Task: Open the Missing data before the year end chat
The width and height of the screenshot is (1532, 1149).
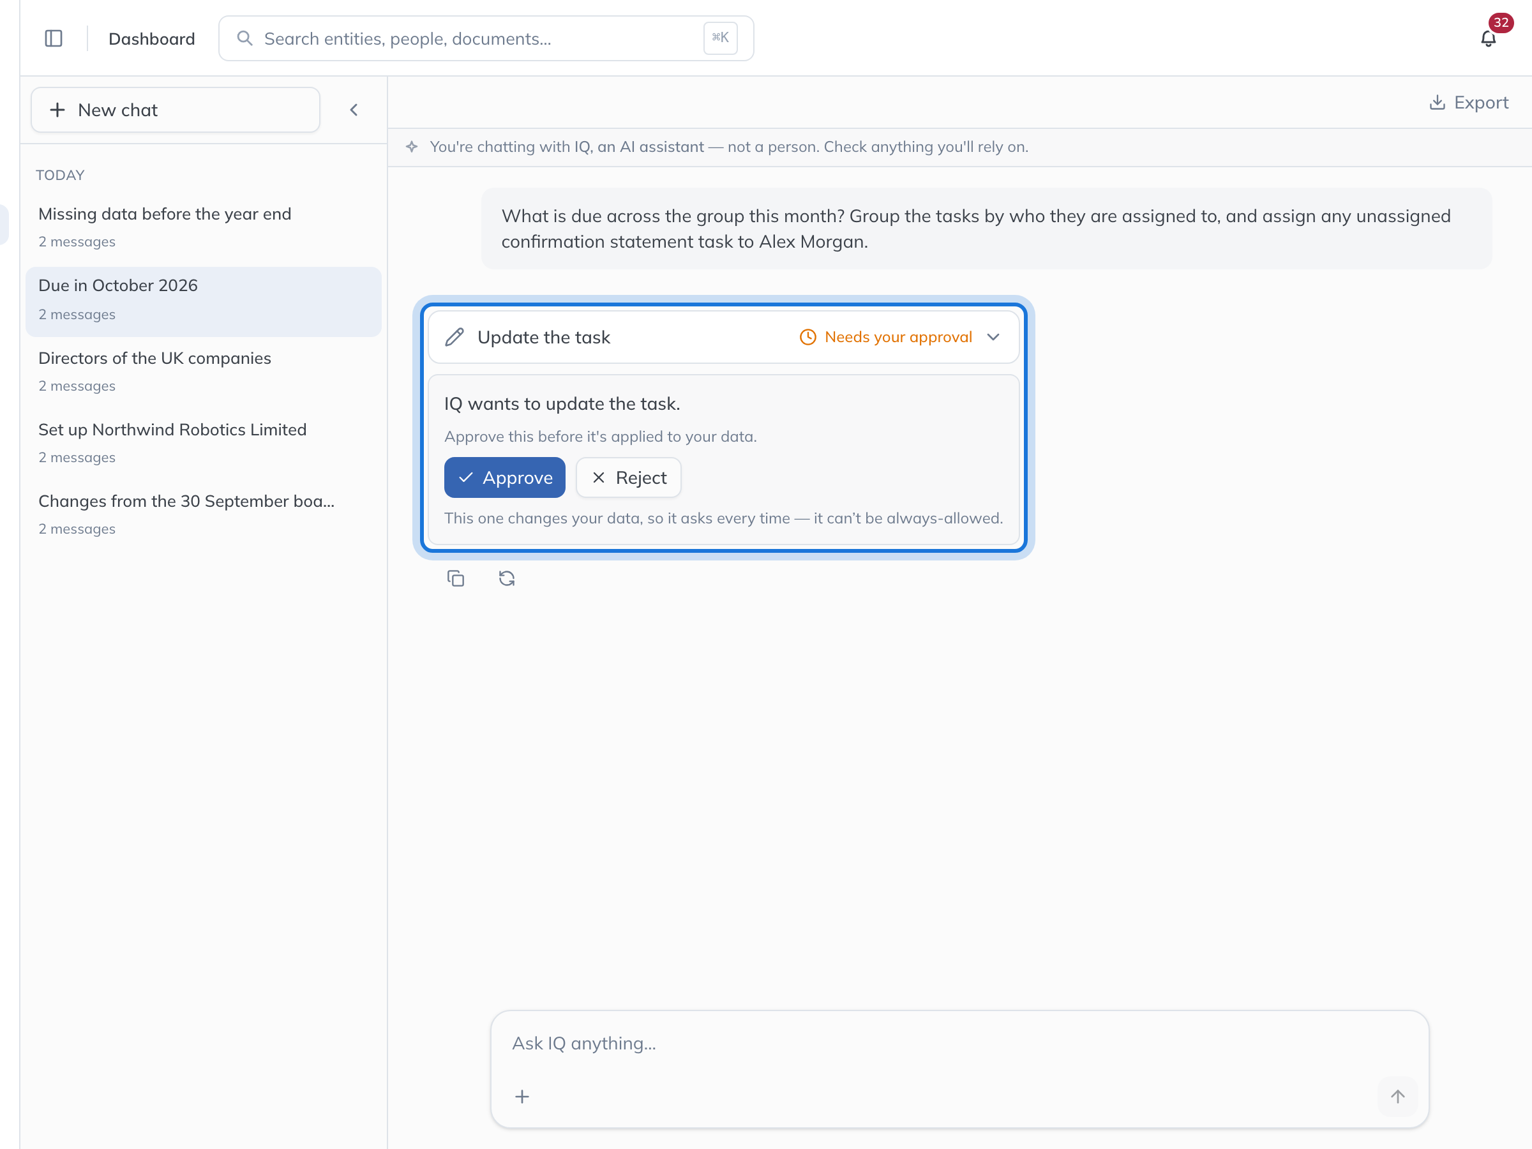Action: pos(203,227)
